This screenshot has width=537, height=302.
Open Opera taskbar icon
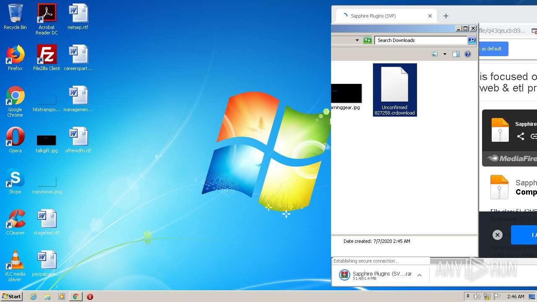point(90,297)
